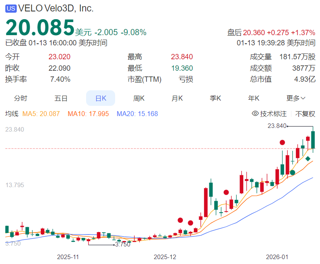Click the last green candlestick on chart
The image size is (320, 264).
tap(313, 140)
